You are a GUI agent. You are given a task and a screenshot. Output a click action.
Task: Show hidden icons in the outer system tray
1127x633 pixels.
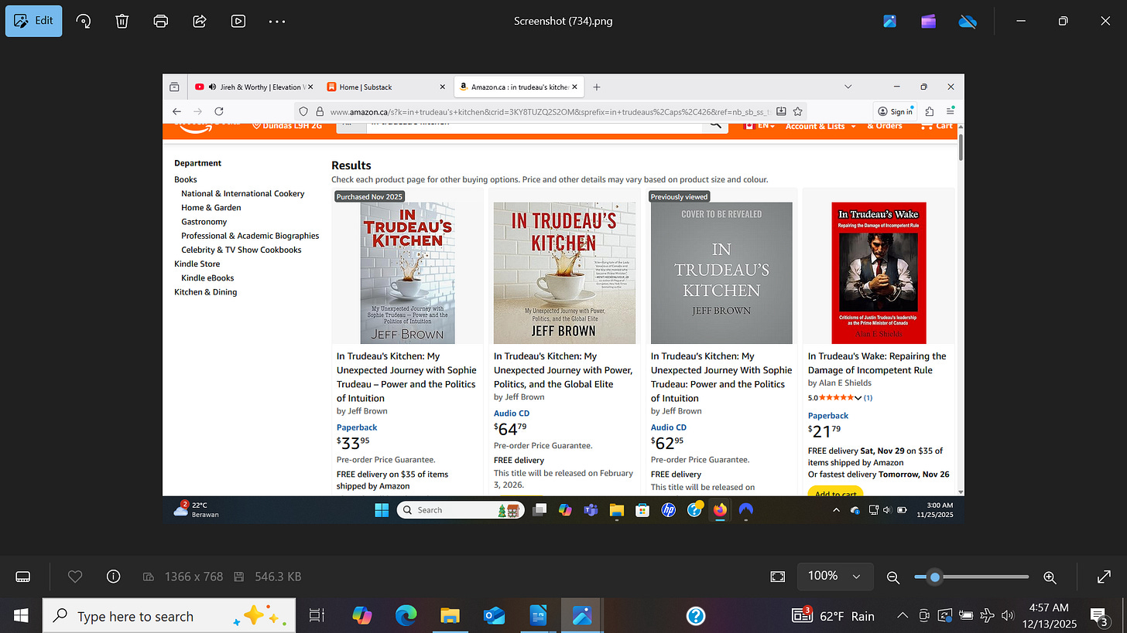[902, 616]
